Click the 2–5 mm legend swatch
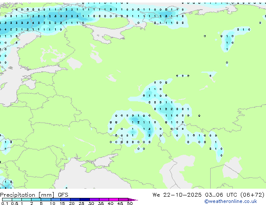 36,200
